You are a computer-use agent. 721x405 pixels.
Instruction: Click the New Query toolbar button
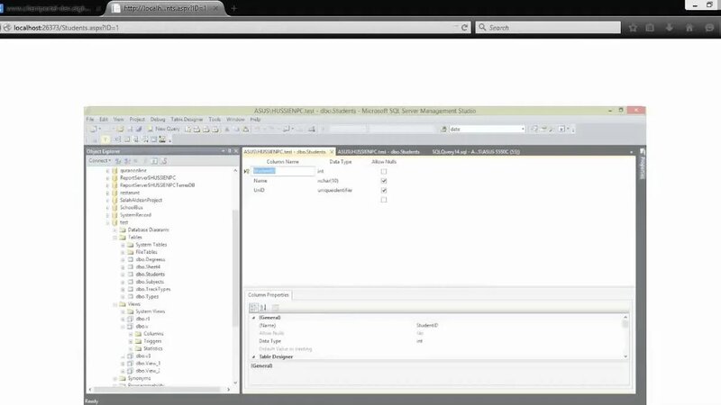point(164,129)
